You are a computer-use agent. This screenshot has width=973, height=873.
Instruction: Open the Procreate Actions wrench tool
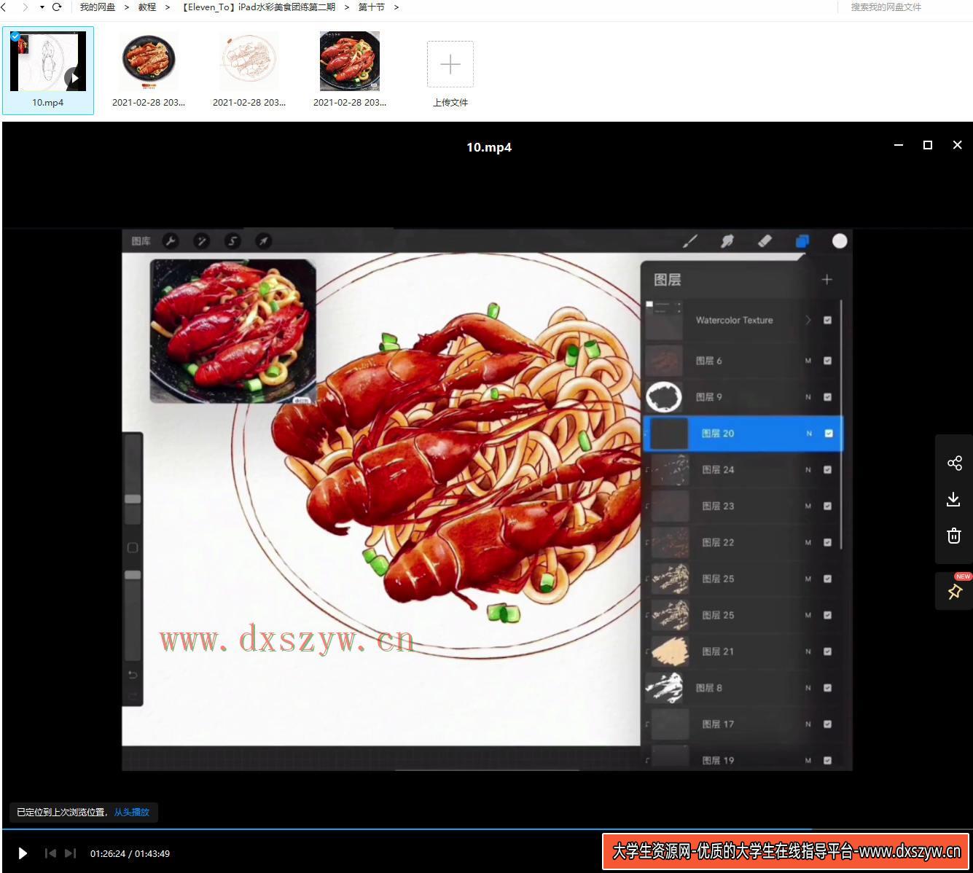tap(171, 241)
